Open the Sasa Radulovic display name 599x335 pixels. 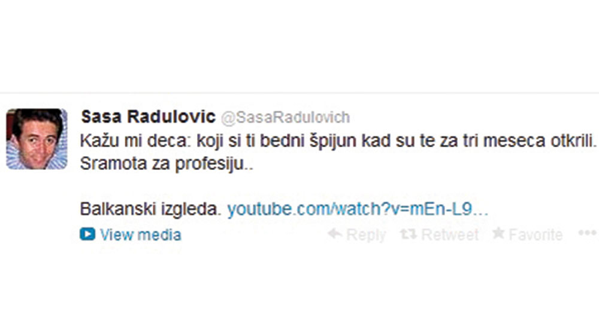[x=148, y=117]
